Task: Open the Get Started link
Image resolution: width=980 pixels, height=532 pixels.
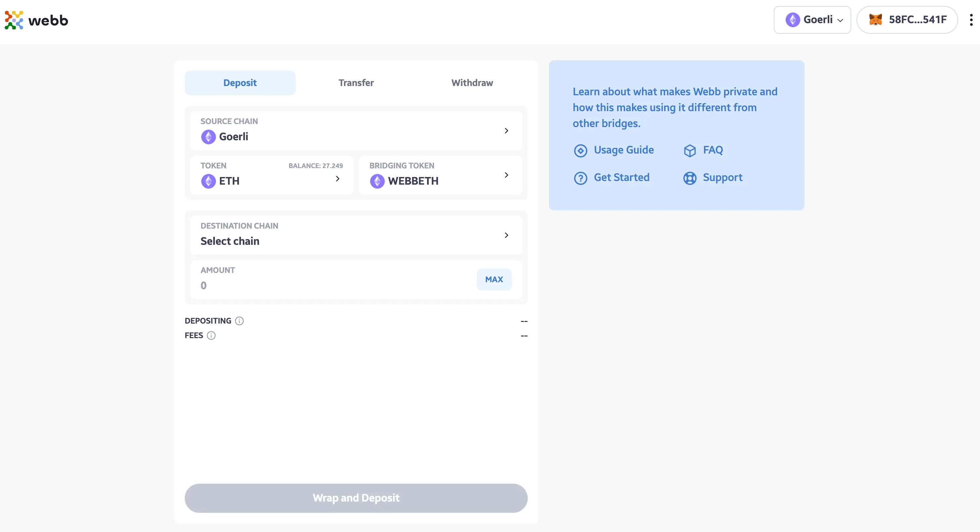Action: point(621,177)
